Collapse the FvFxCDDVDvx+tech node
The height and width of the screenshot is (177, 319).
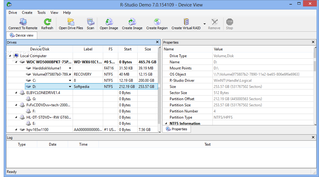click(x=16, y=105)
